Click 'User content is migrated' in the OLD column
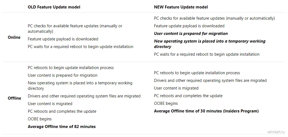The image size is (288, 137). point(50,104)
